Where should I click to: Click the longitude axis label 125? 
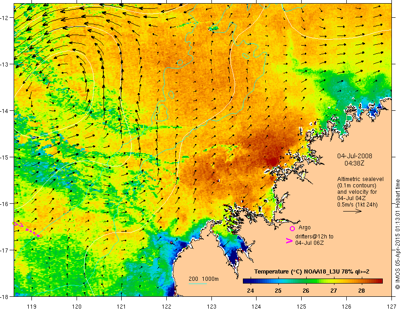302,306
